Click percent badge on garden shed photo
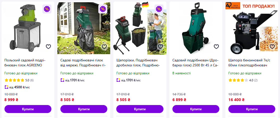The height and width of the screenshot is (118, 280). tap(103, 9)
